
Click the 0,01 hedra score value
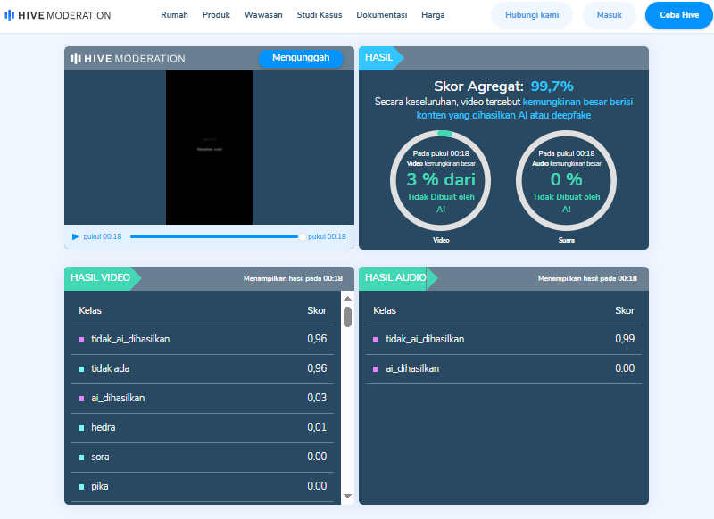[x=317, y=427]
